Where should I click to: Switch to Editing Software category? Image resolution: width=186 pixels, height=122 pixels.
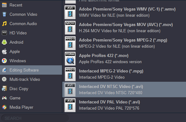[x=31, y=70]
